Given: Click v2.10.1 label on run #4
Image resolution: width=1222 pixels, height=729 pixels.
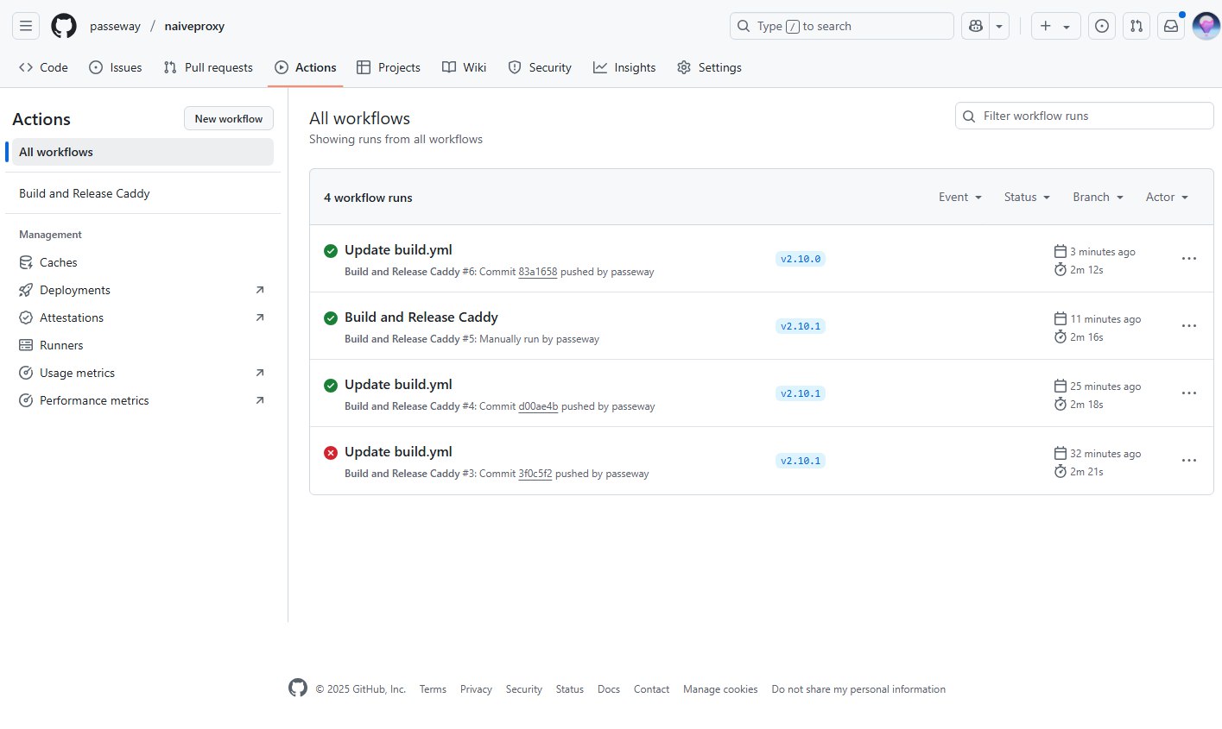Looking at the screenshot, I should [x=801, y=393].
